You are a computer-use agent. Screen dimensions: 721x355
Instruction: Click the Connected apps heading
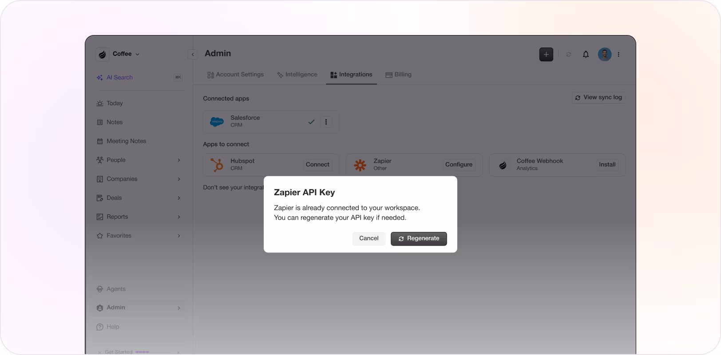click(226, 99)
